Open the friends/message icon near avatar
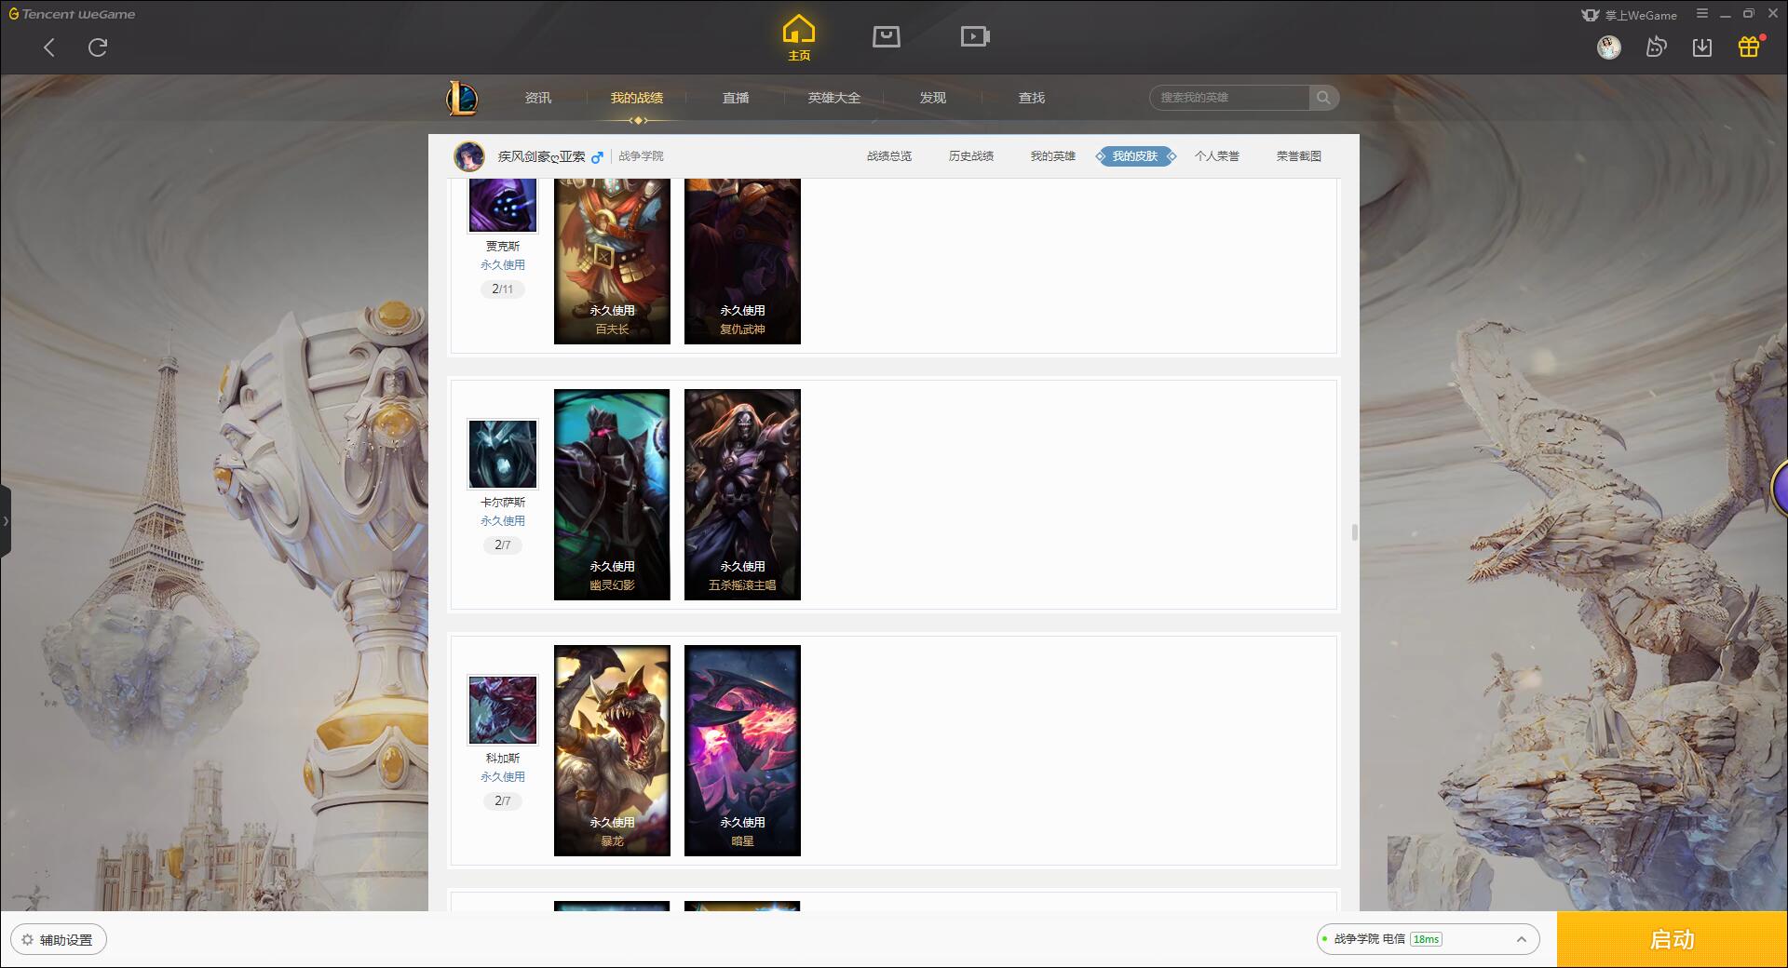Image resolution: width=1788 pixels, height=968 pixels. click(1656, 47)
